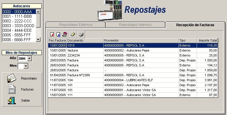Click the empty Mes input field

click(x=21, y=66)
